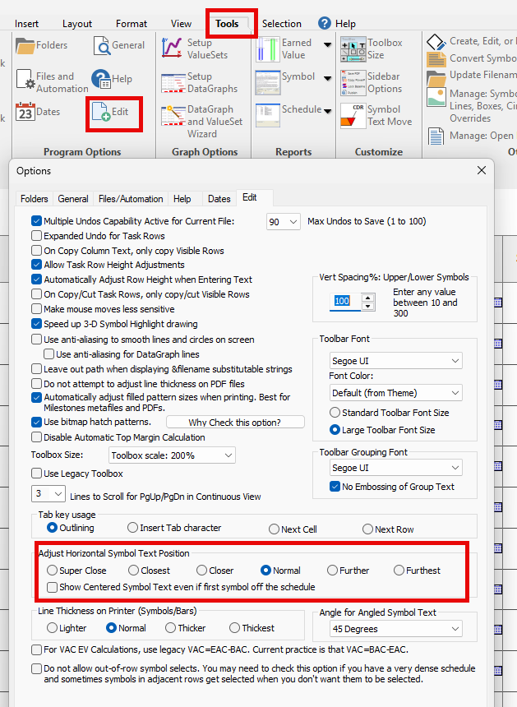Click the Dates calendar icon
The width and height of the screenshot is (517, 707).
point(25,112)
